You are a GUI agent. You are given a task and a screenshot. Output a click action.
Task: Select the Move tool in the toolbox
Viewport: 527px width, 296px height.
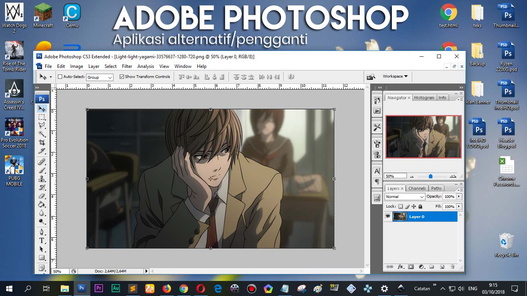(42, 109)
